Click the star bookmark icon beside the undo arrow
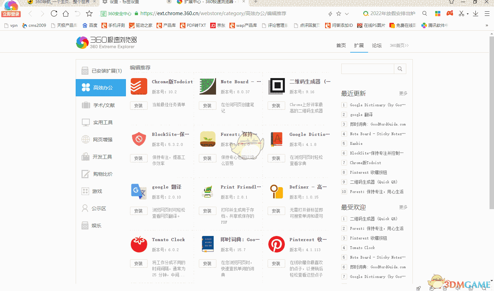Viewport: 494px width, 291px height. [89, 13]
